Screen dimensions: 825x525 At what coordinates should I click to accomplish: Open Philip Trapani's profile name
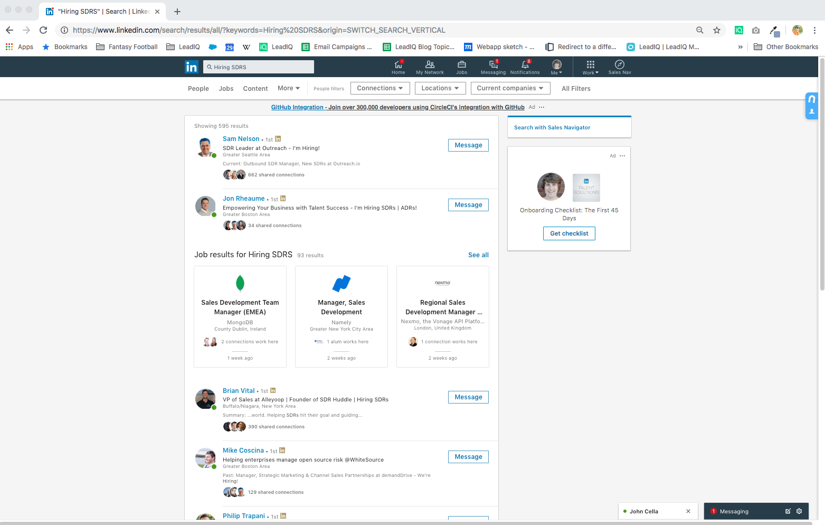[x=243, y=516]
